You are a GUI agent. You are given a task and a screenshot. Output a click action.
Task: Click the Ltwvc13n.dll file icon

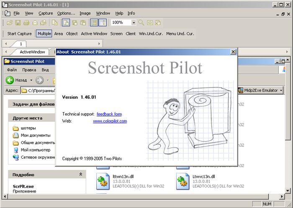click(x=182, y=181)
